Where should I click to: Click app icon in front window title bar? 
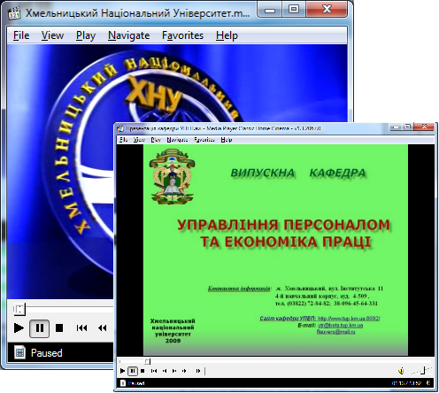pyautogui.click(x=120, y=128)
